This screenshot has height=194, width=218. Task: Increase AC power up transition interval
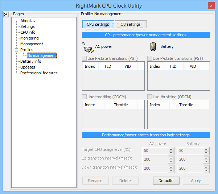point(171,158)
